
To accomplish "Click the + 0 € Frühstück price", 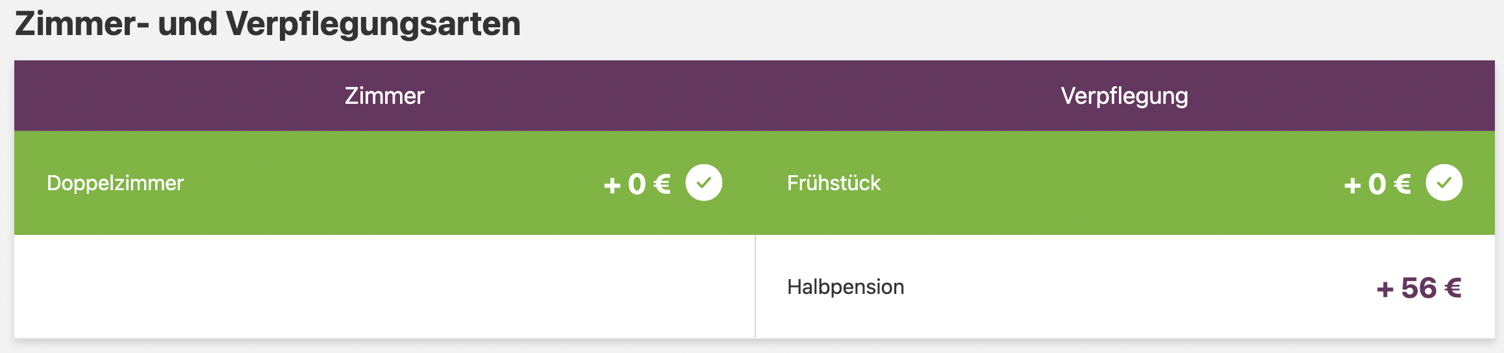I will 1377,184.
